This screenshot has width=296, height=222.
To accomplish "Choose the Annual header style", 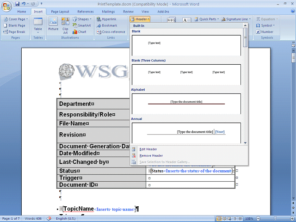I will point(186,133).
